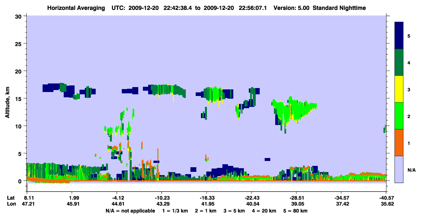The height and width of the screenshot is (220, 429).
Task: Click the colorbar label '3'
Action: (x=409, y=89)
